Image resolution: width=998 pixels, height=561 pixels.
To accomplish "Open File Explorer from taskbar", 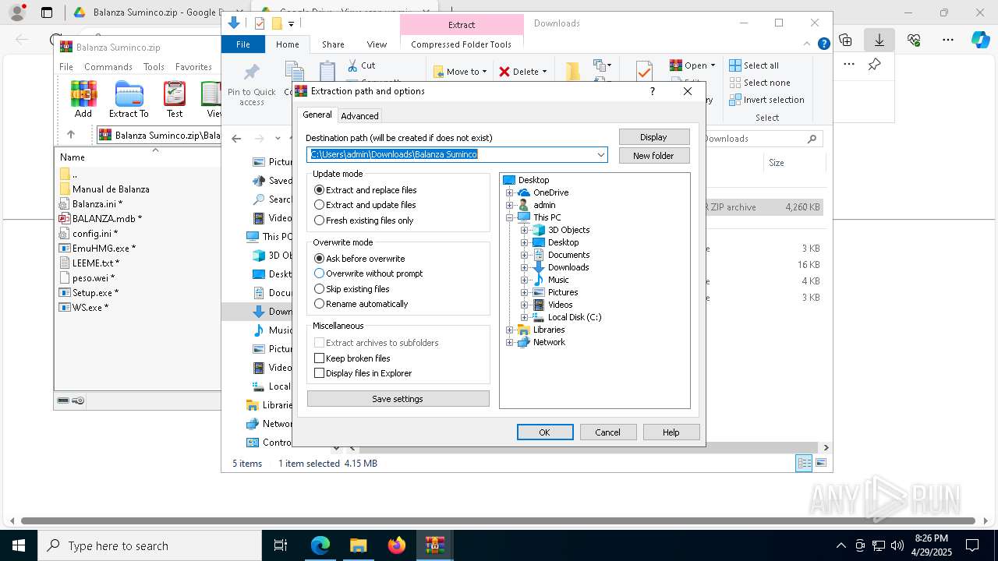I will [359, 545].
